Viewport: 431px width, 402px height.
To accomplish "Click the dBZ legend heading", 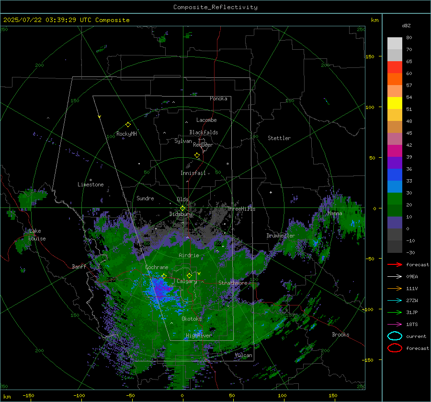I will click(406, 26).
